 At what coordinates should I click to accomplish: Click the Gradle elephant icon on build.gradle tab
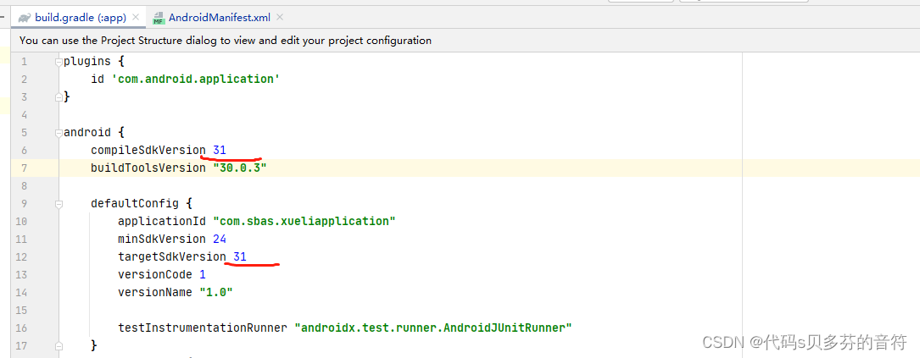tap(24, 18)
